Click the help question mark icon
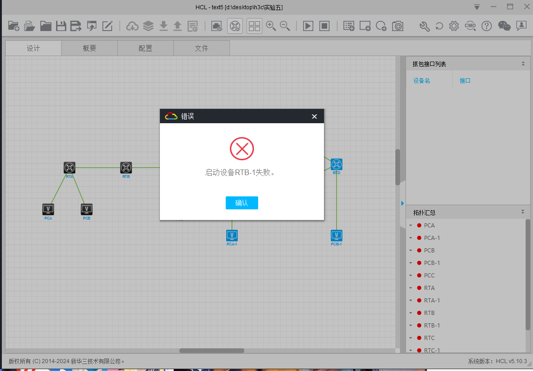533x371 pixels. click(486, 26)
